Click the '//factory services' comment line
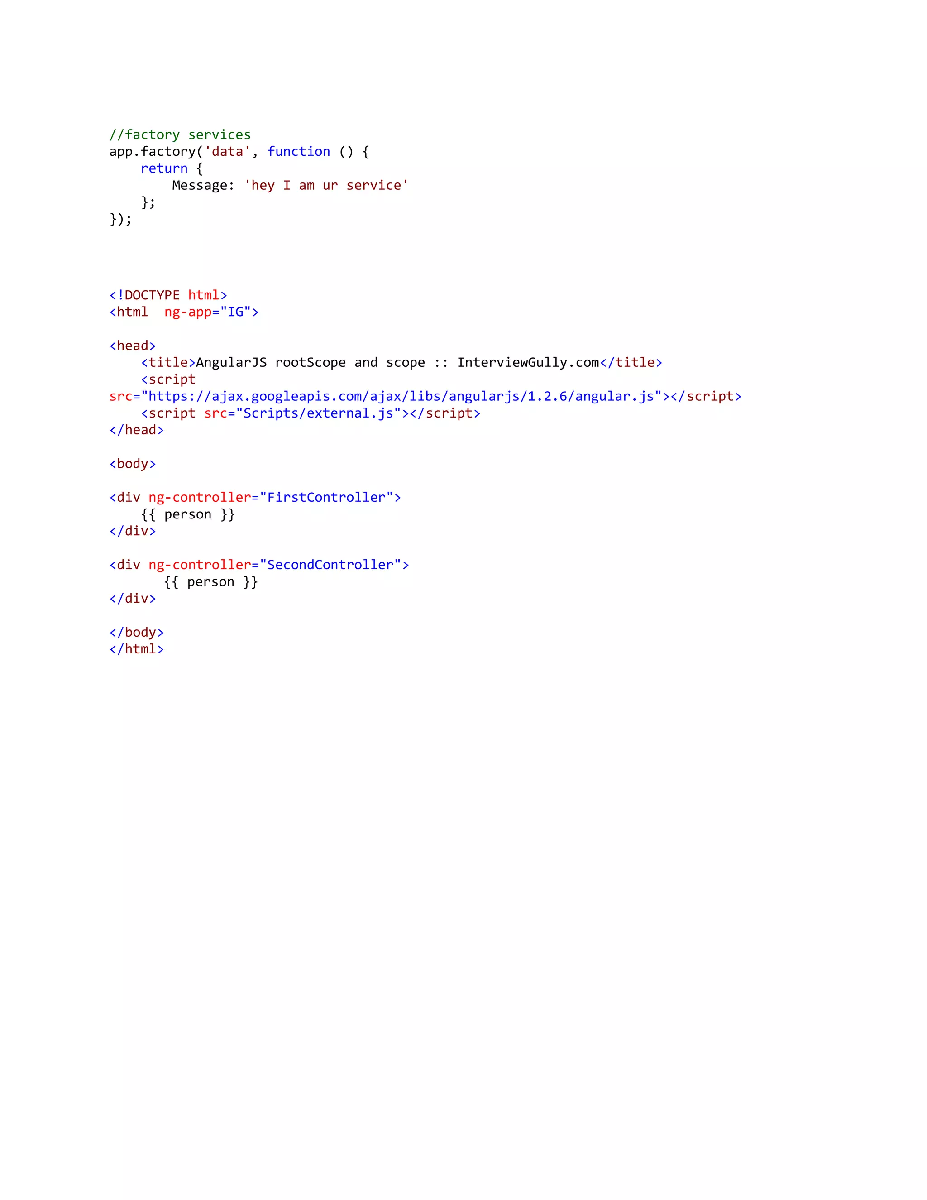Viewport: 927px width, 1200px height. [x=180, y=134]
